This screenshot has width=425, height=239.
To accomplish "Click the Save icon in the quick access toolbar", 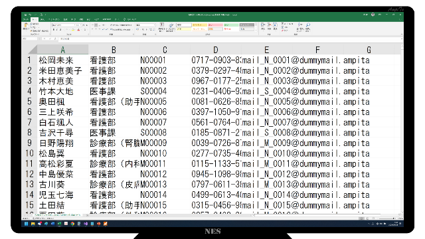I will click(x=25, y=15).
